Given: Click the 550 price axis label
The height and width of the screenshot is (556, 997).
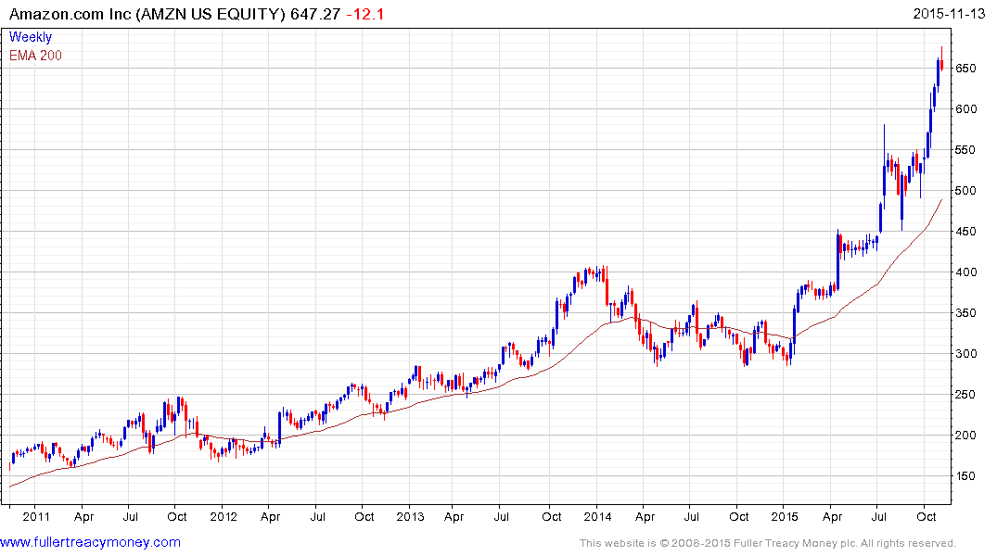Looking at the screenshot, I should click(965, 150).
